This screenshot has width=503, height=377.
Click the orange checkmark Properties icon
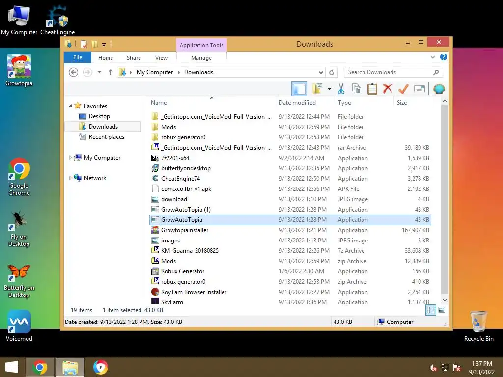(403, 89)
